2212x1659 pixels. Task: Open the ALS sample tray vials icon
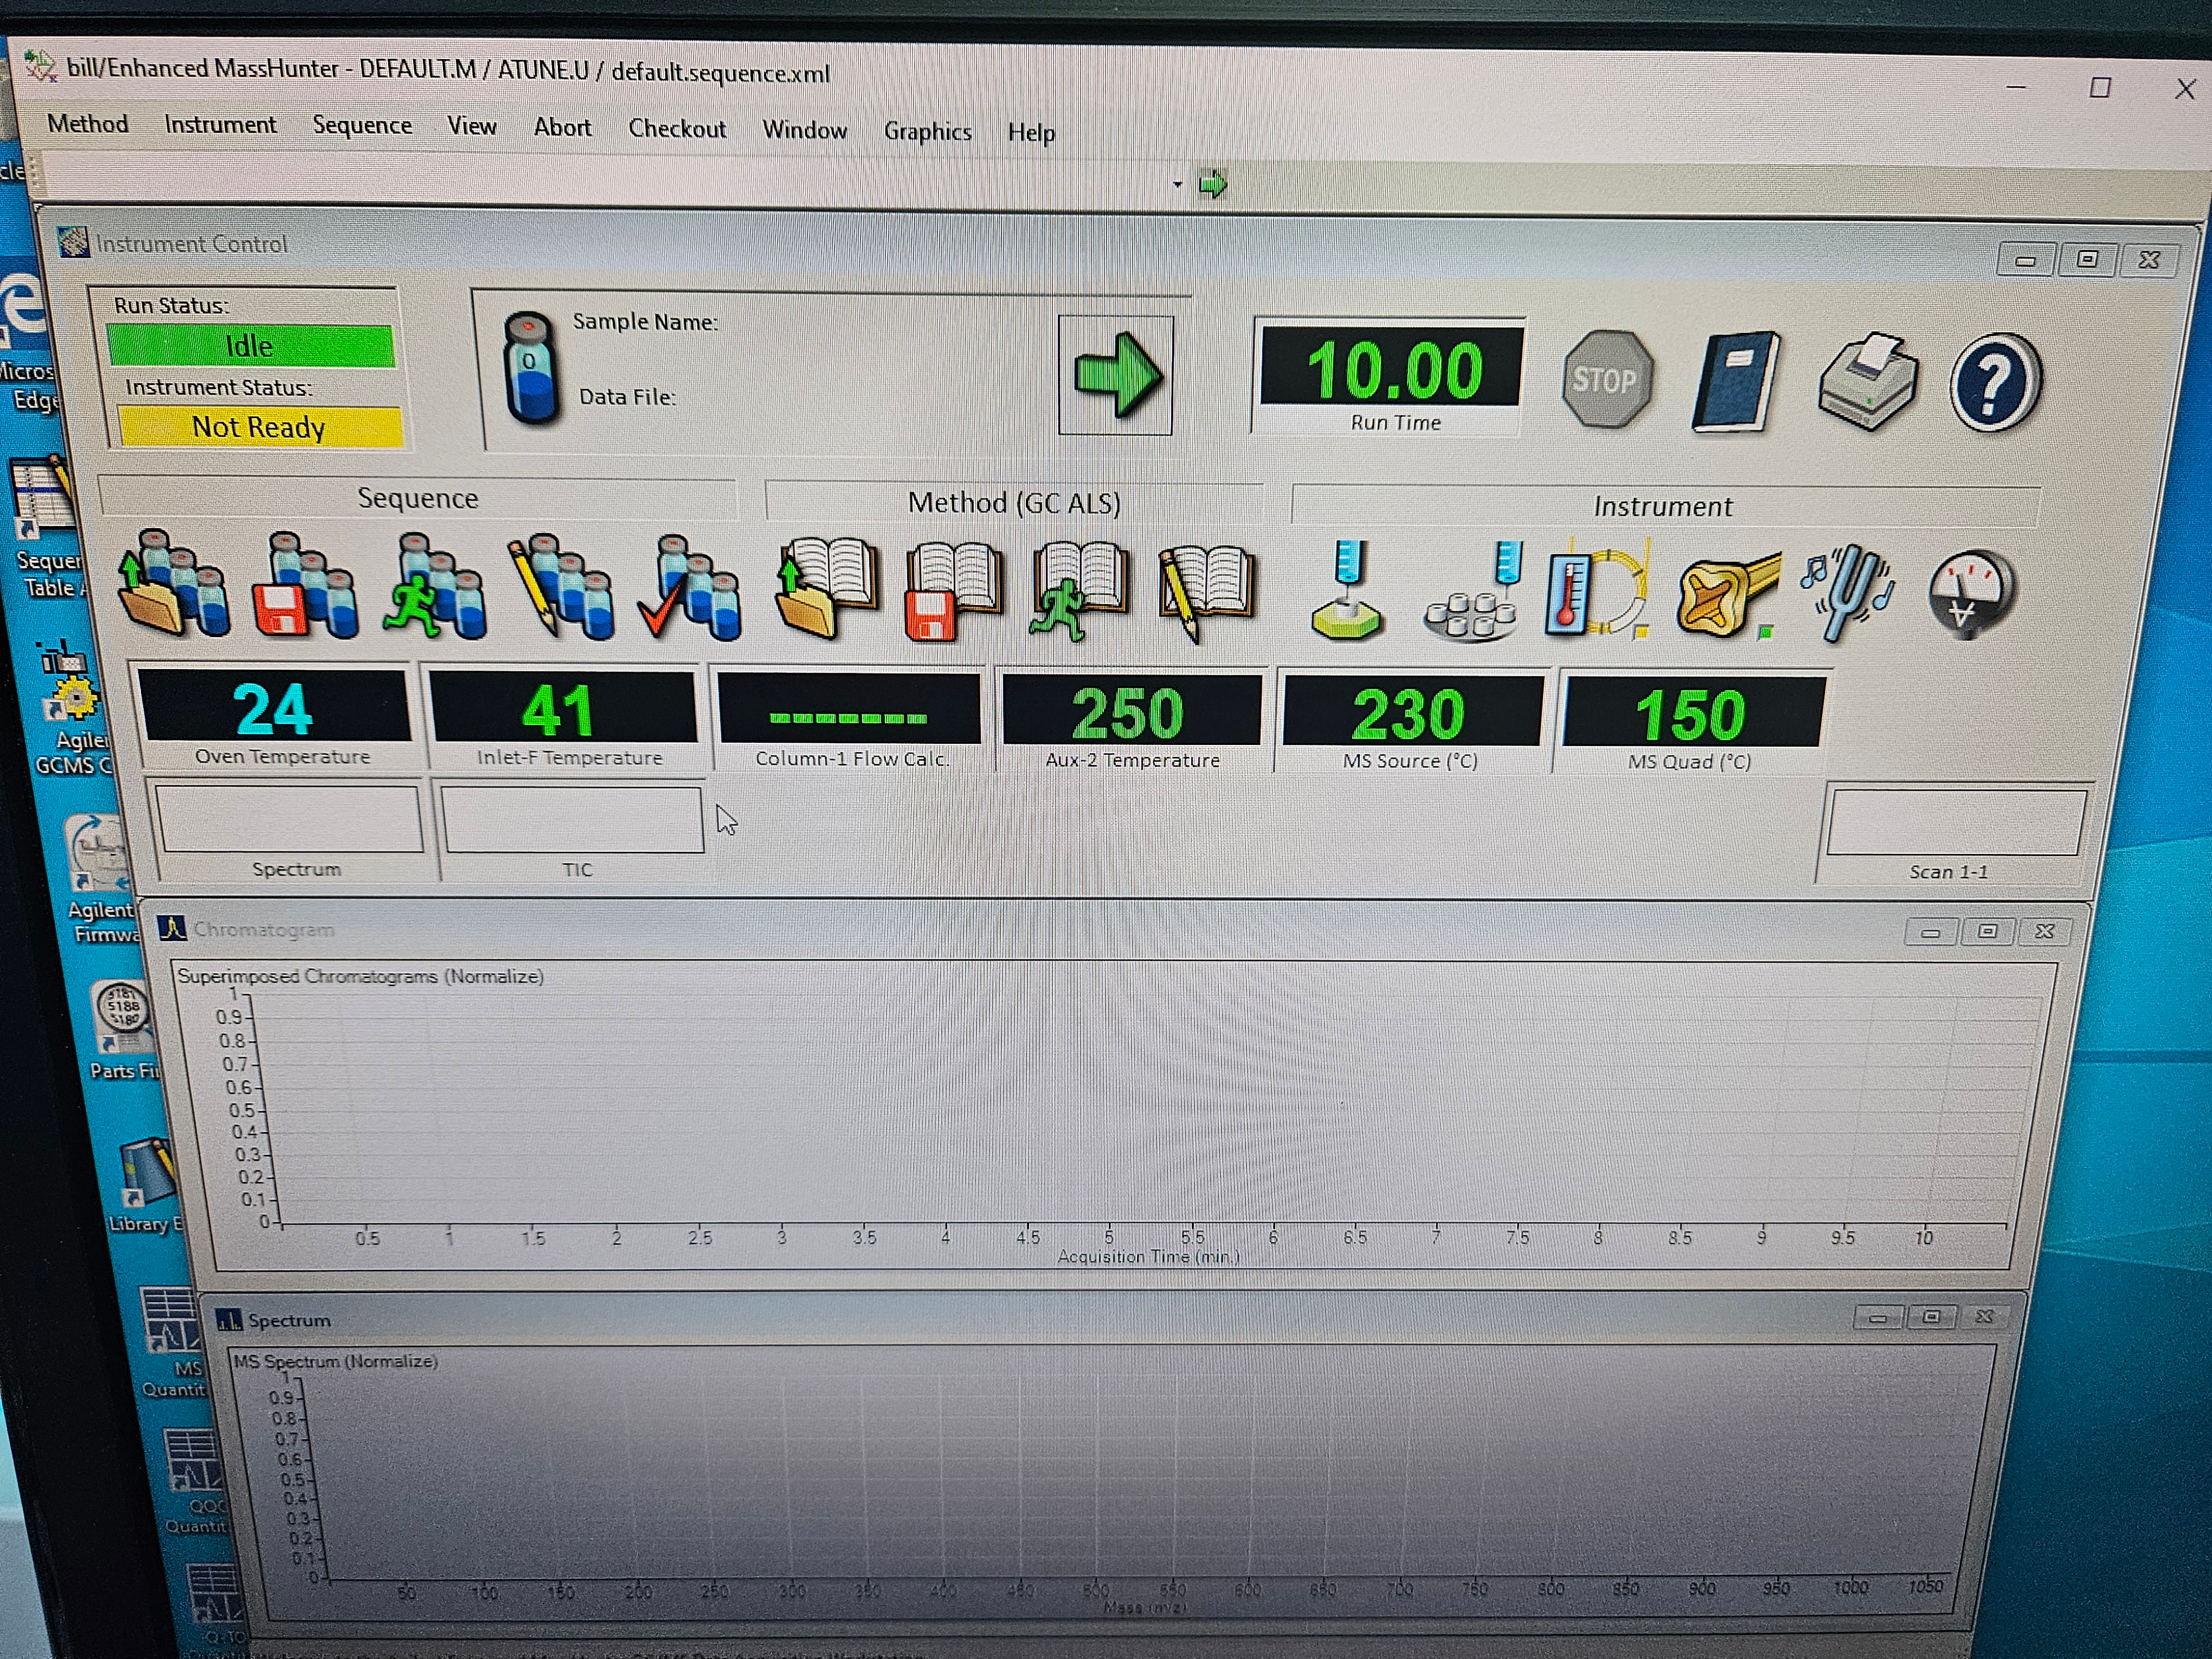click(1473, 591)
